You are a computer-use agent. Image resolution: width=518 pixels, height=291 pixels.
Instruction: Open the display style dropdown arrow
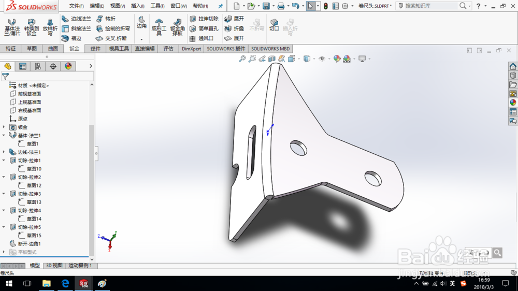313,59
